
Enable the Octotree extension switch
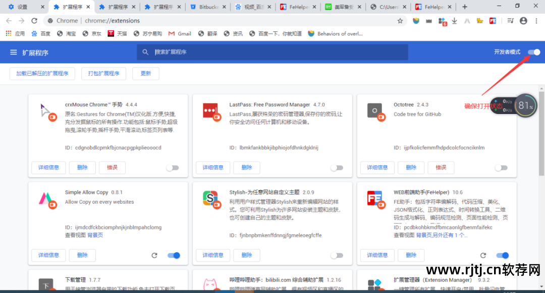(x=501, y=167)
